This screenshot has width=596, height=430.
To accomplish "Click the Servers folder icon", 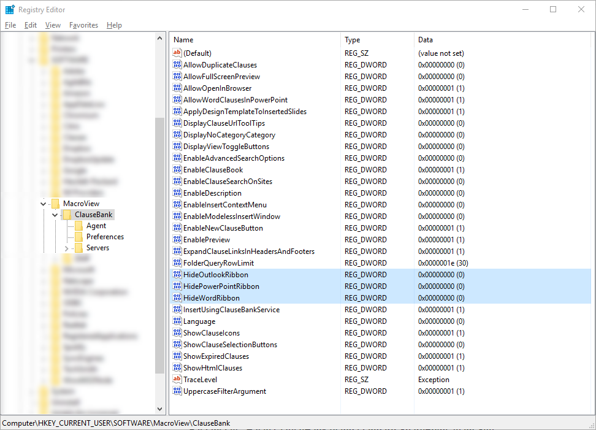I will (78, 247).
